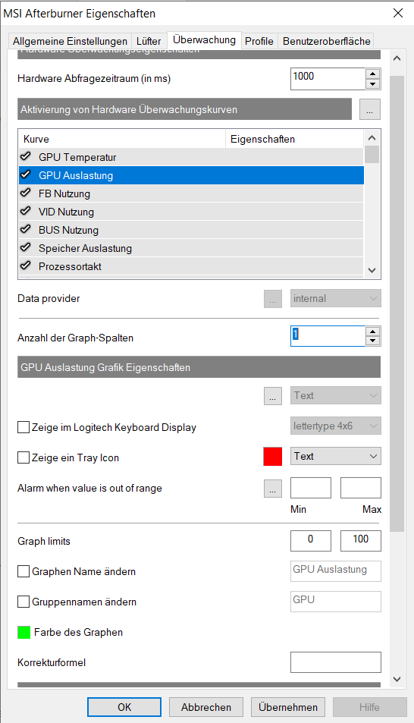Enable Zeige im Logitech Keyboard Display

tap(24, 427)
